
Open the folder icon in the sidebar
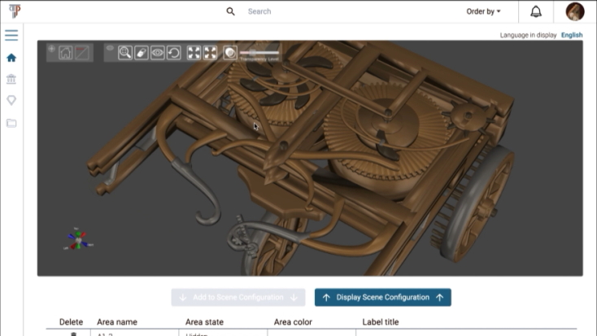[x=11, y=123]
